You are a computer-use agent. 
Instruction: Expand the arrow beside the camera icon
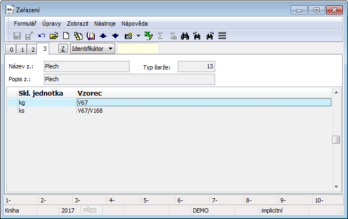coord(138,36)
